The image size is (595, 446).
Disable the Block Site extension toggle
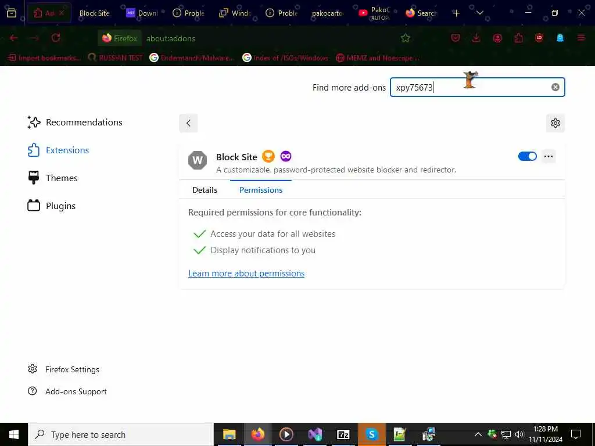[x=528, y=156]
